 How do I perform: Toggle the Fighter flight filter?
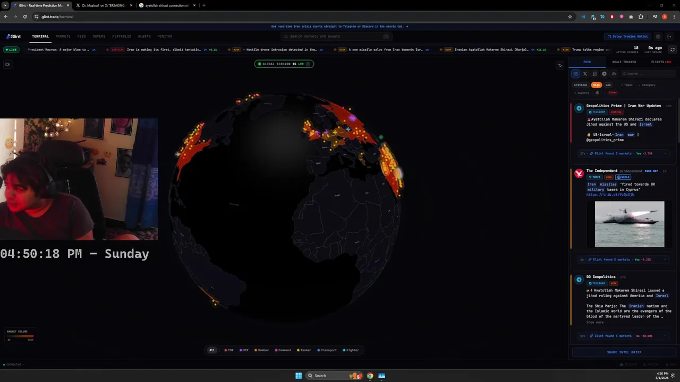(x=351, y=350)
